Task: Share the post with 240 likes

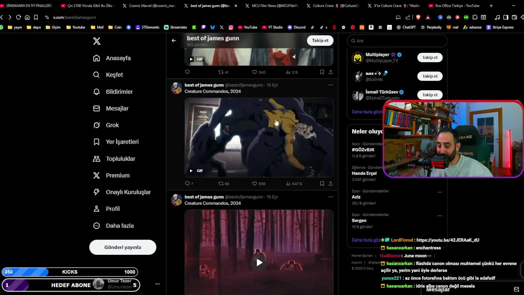Action: [331, 72]
